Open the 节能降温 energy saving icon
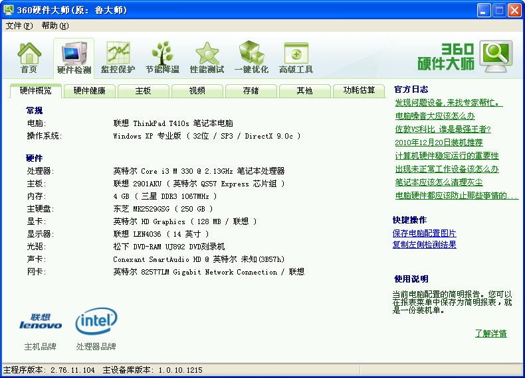 (162, 58)
